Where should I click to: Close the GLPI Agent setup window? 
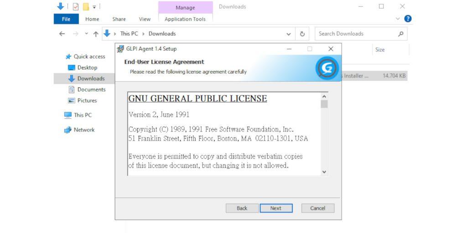[x=331, y=49]
